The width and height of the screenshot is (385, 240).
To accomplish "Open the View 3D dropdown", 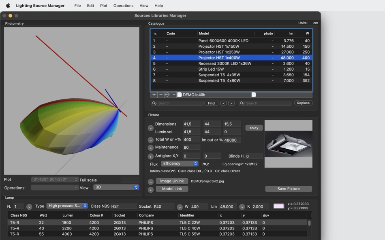I will 116,187.
